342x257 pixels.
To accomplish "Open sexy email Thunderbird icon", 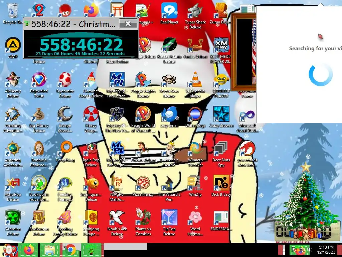I will (169, 114).
